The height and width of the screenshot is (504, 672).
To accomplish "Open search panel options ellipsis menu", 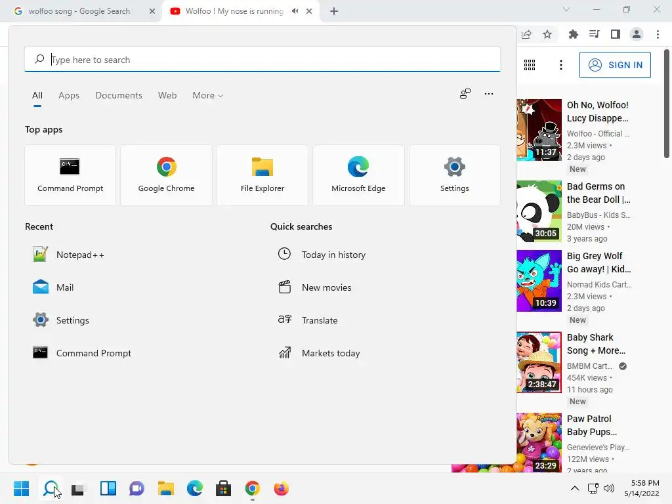I will click(488, 94).
